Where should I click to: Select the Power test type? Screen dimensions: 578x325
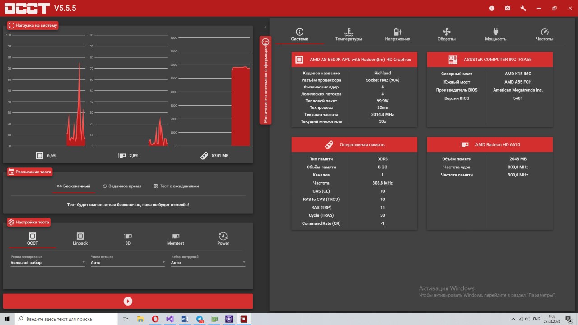coord(223,239)
